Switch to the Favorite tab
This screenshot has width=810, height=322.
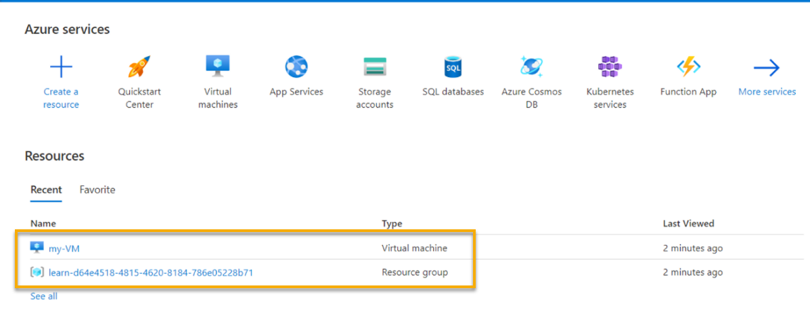click(97, 190)
